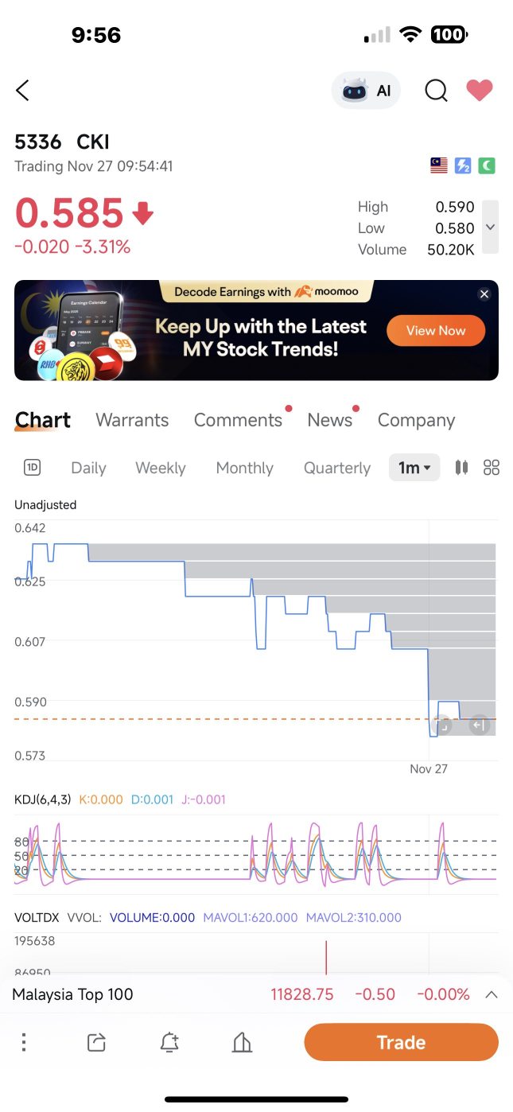
Task: Open the AI assistant robot icon
Action: click(x=367, y=91)
